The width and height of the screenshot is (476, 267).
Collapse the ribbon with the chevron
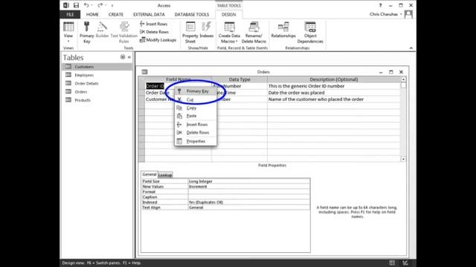pos(411,47)
